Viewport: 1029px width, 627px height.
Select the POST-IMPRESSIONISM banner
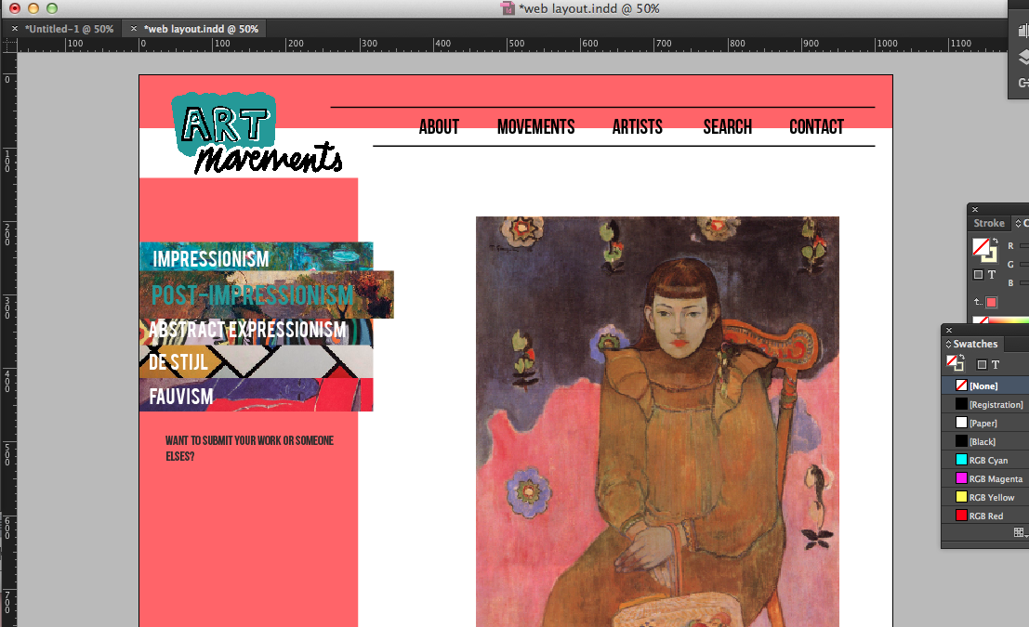[267, 294]
